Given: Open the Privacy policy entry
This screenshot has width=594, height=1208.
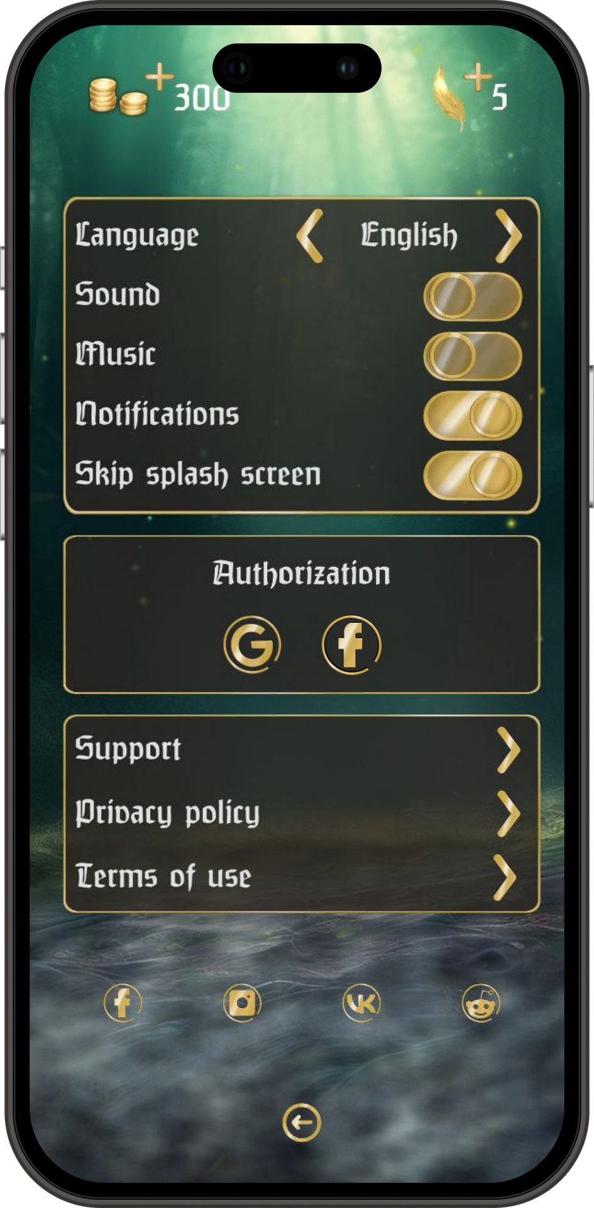Looking at the screenshot, I should tap(167, 813).
